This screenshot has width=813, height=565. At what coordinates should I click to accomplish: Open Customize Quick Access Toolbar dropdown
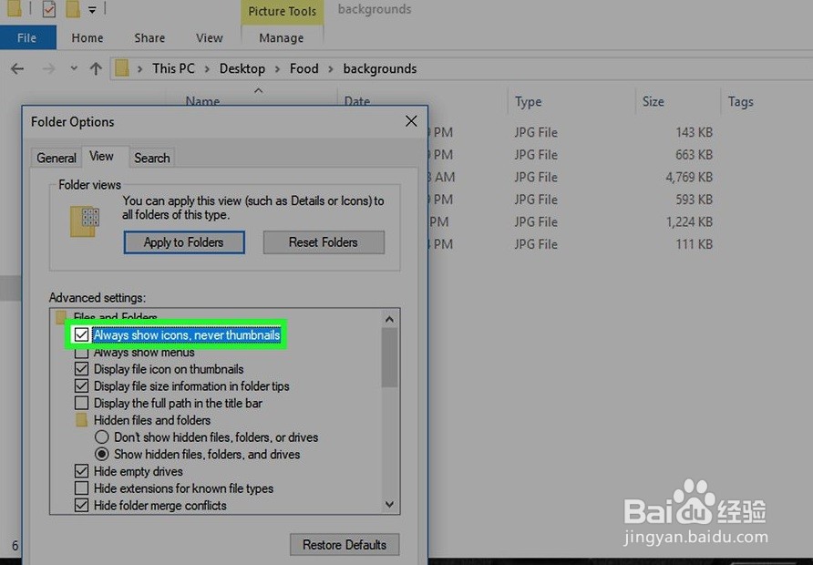tap(92, 9)
